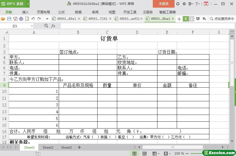Print the spreadsheet using the printer icon

(21, 19)
